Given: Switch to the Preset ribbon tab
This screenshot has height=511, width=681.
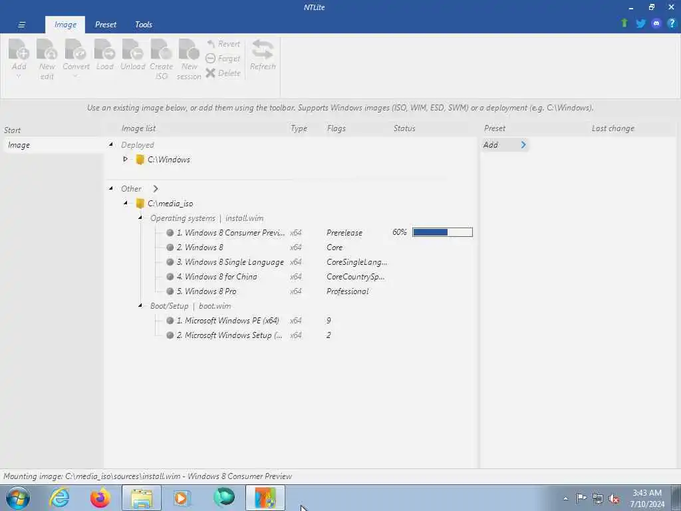Looking at the screenshot, I should (x=106, y=25).
